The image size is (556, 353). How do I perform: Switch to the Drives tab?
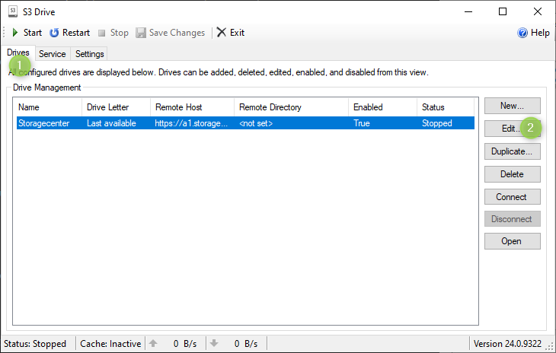click(18, 52)
